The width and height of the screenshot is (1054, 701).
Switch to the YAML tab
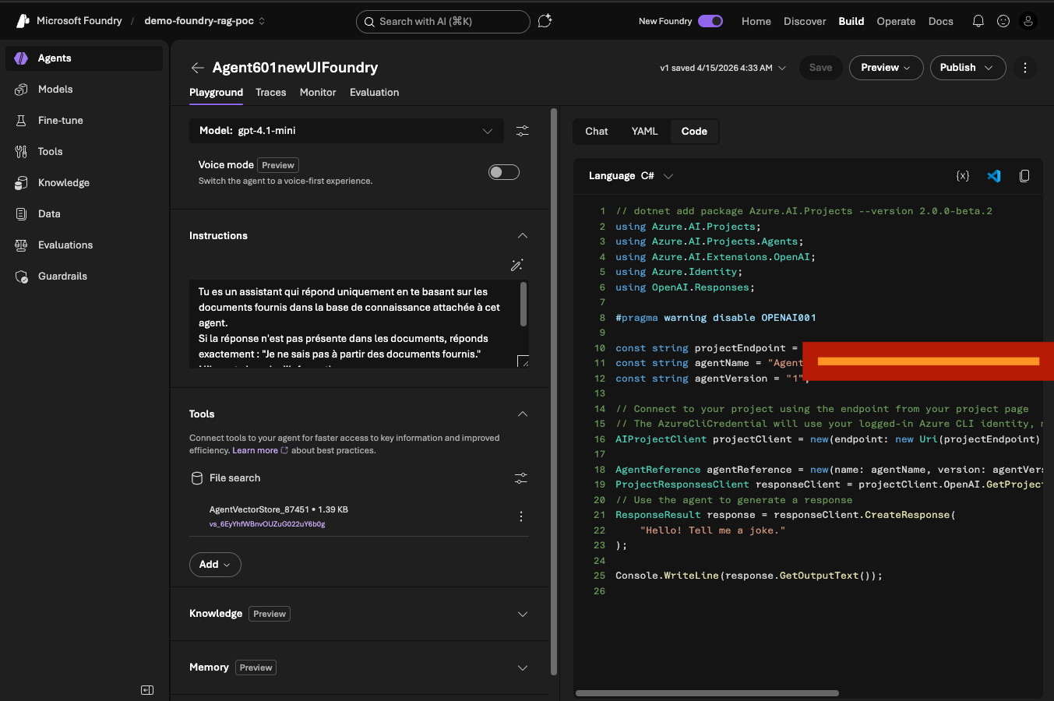pos(644,131)
